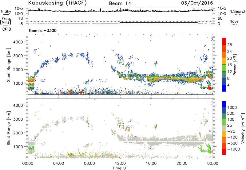Viewport: 246px width, 170px height.
Task: Click the '08:00' time axis tick label
Action: coord(89,164)
